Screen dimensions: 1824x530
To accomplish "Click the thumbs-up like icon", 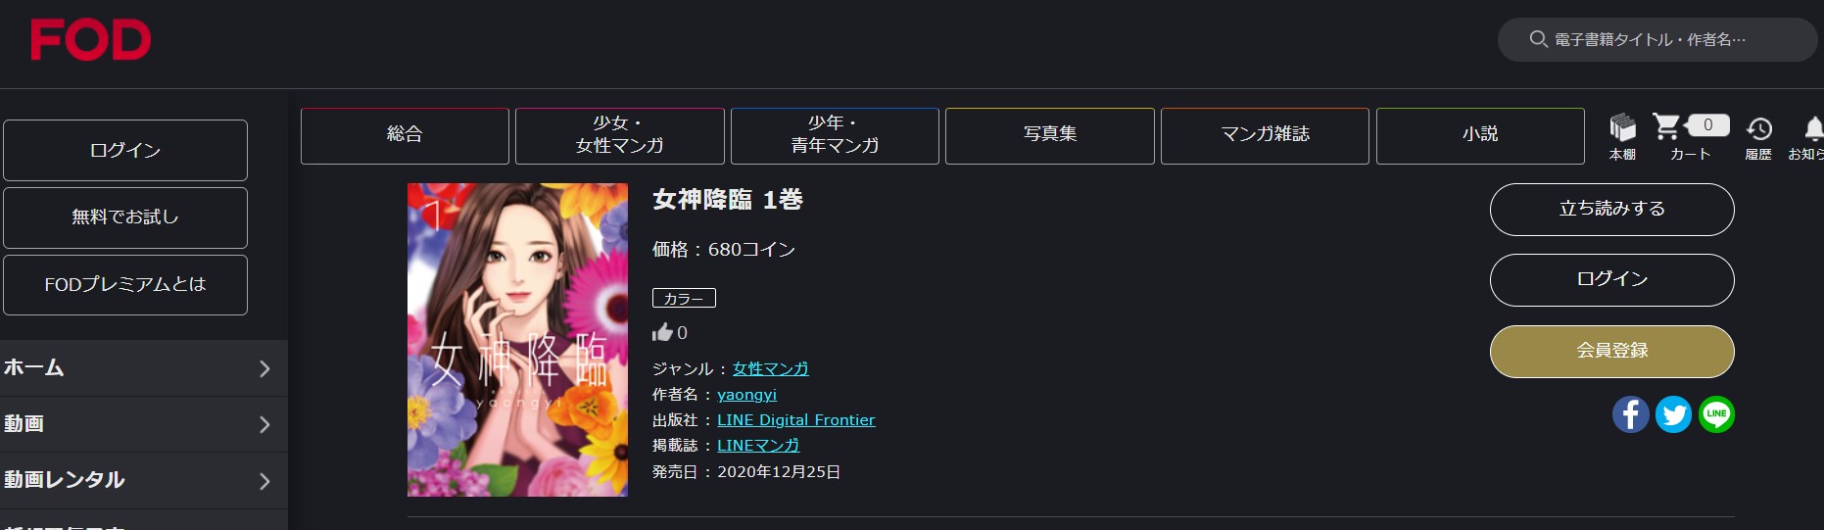I will click(663, 332).
